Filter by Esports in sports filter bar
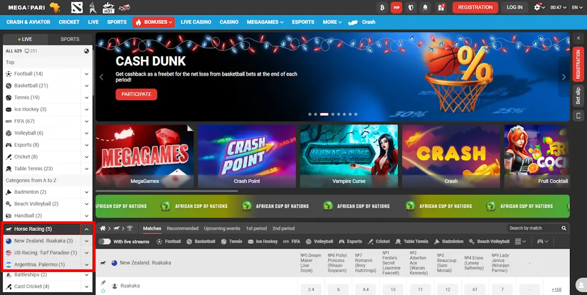 coord(350,242)
